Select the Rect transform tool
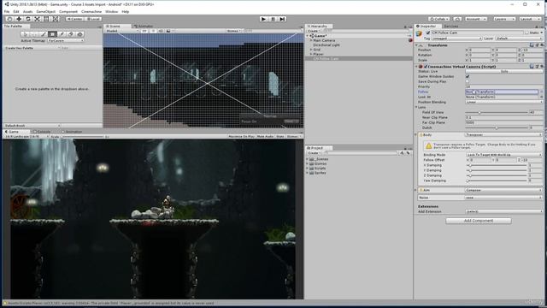The image size is (547, 308). 46,19
